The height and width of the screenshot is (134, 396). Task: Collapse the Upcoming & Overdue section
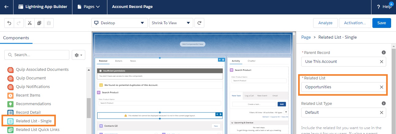pos(232,123)
